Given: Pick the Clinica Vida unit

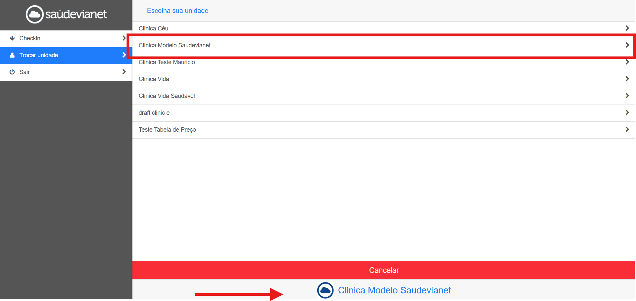Looking at the screenshot, I should click(383, 79).
